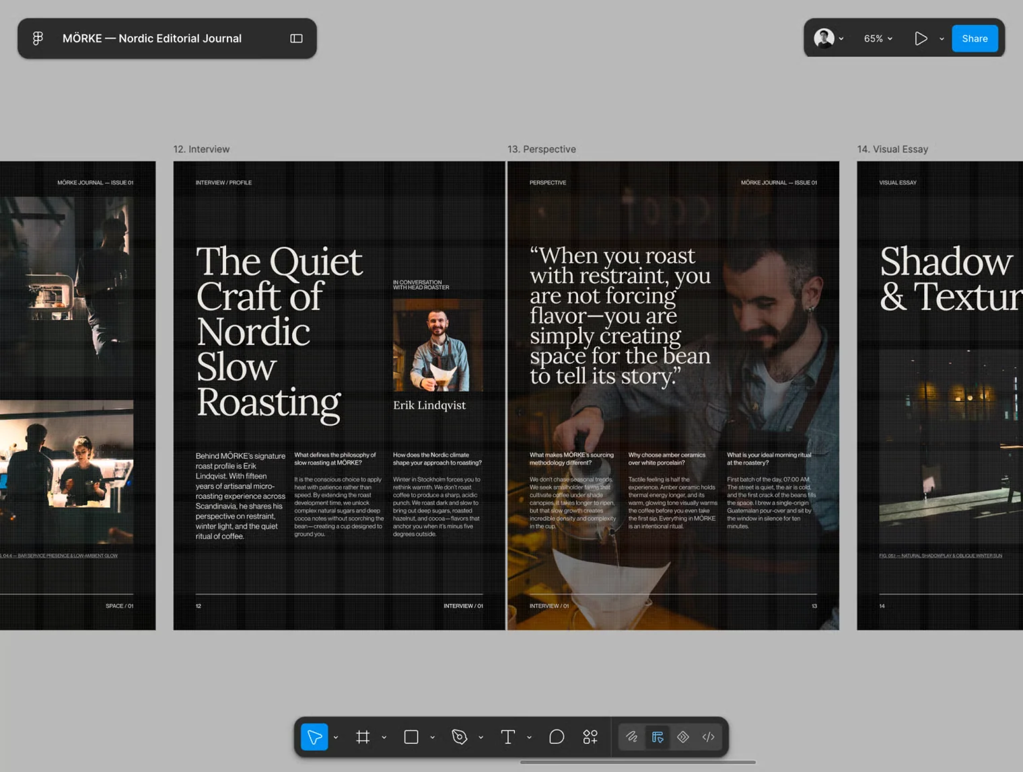Select the Frame tool
Image resolution: width=1023 pixels, height=772 pixels.
363,737
